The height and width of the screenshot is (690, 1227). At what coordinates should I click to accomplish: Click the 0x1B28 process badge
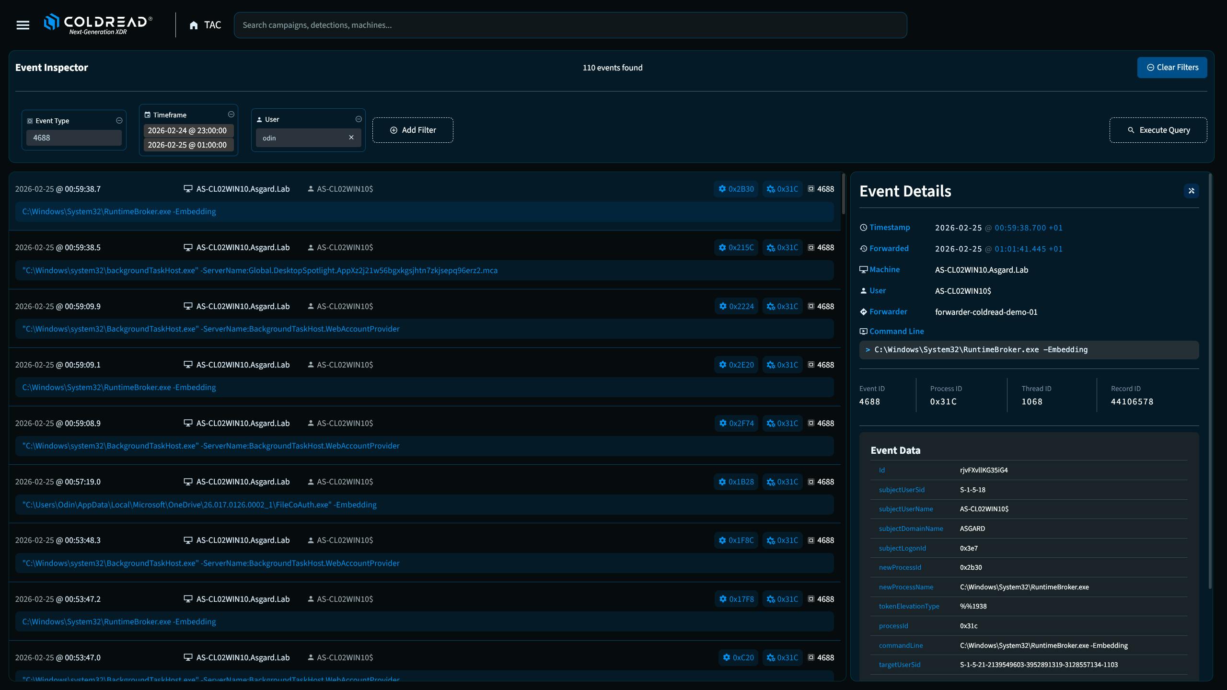[x=736, y=482]
